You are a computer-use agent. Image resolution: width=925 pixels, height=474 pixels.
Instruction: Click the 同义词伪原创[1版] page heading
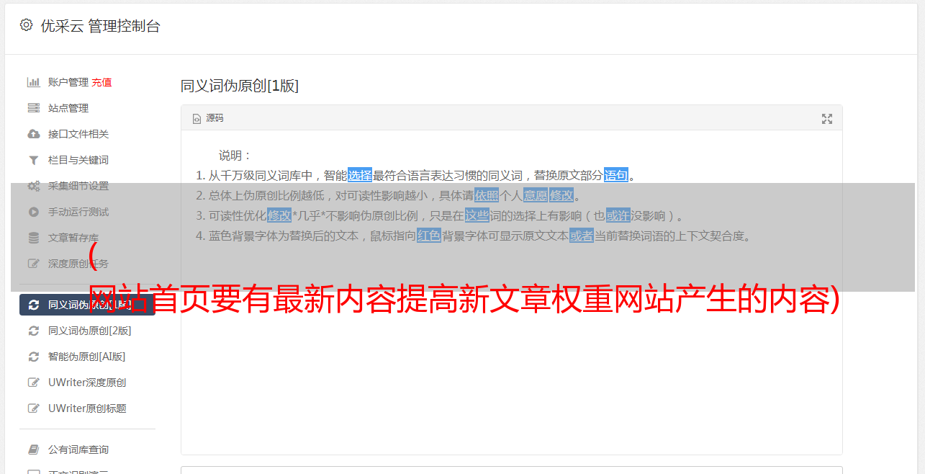pyautogui.click(x=240, y=86)
